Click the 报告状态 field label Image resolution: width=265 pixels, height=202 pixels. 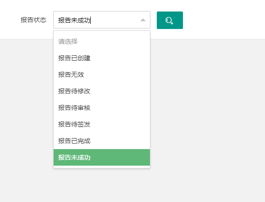[33, 20]
